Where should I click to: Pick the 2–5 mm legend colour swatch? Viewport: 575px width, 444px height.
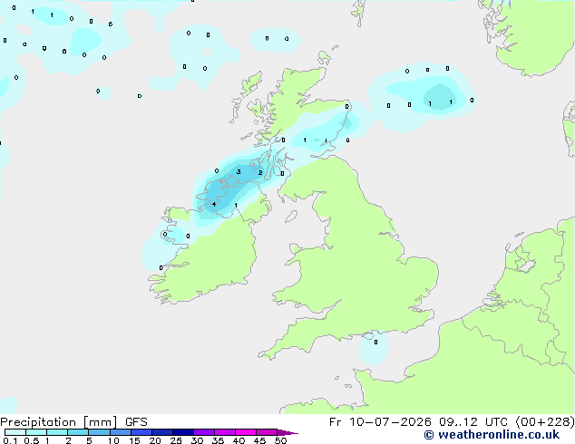coord(78,432)
